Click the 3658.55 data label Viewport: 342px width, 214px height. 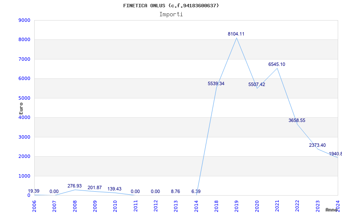[x=297, y=120]
